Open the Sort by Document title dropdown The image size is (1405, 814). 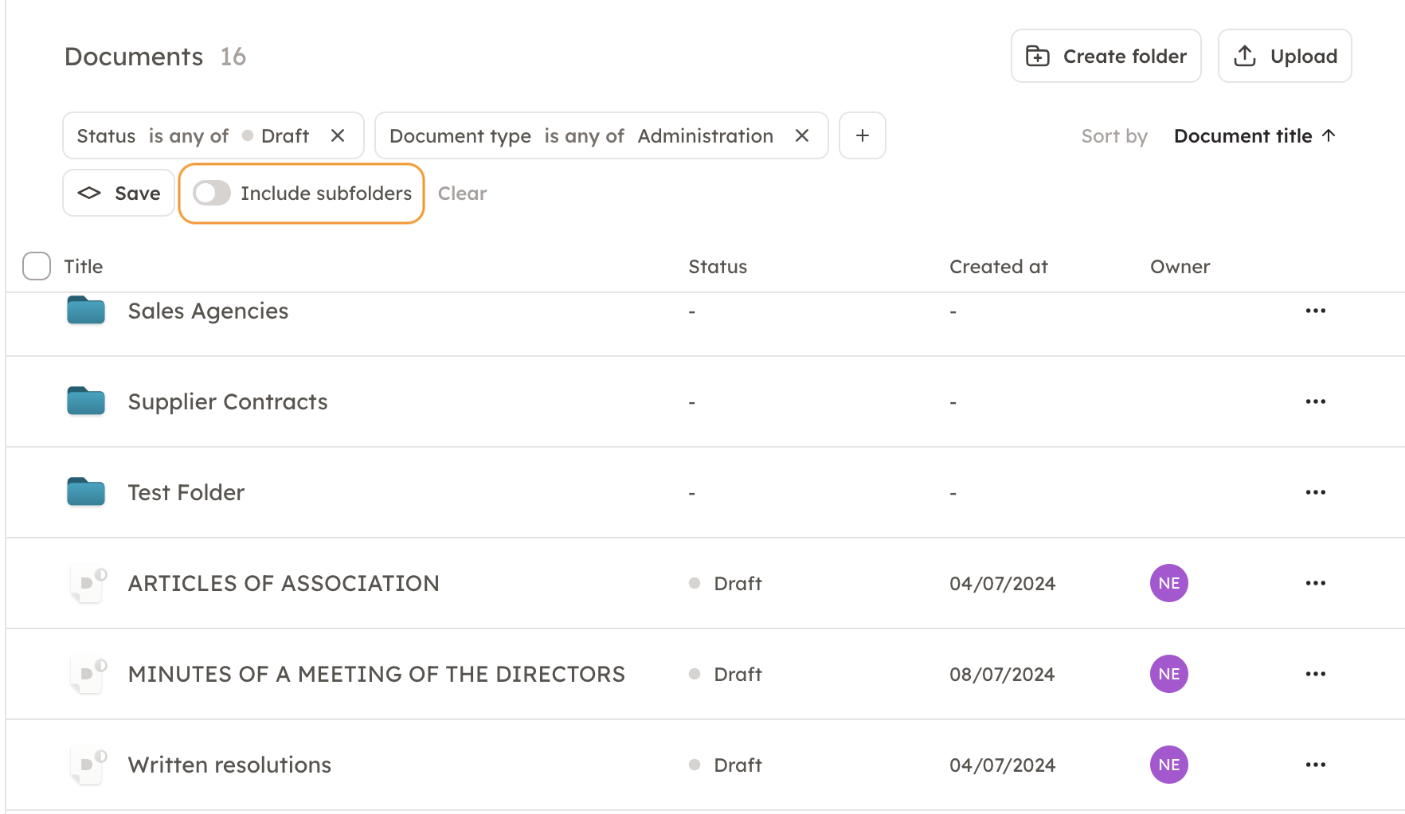pos(1254,136)
